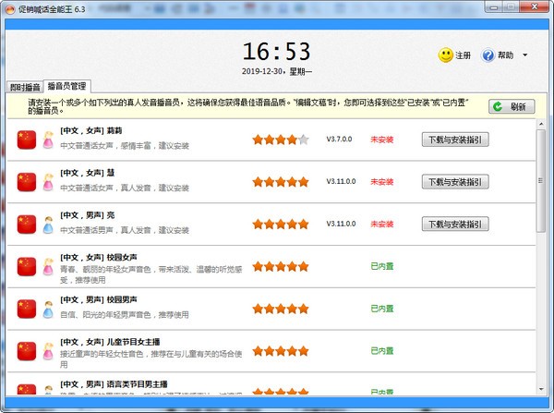The image size is (554, 413).
Task: Click the blue question mark 帮助 icon
Action: pyautogui.click(x=488, y=55)
